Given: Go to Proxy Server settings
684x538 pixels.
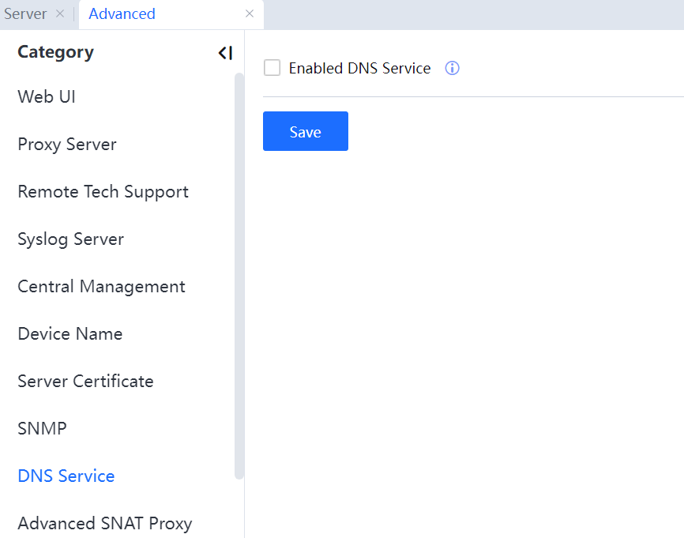Looking at the screenshot, I should pos(67,144).
